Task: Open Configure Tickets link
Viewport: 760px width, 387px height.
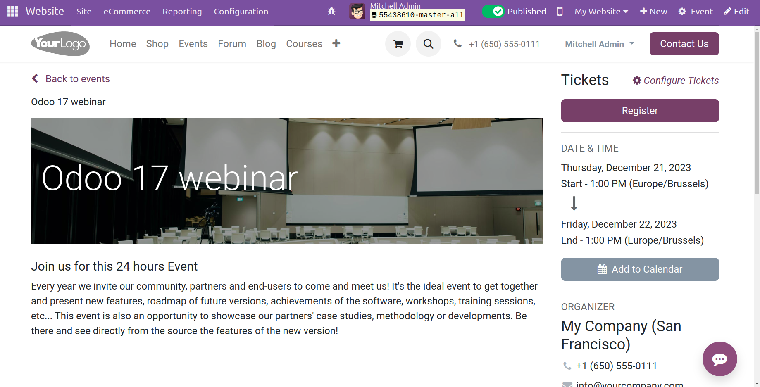Action: (x=676, y=81)
